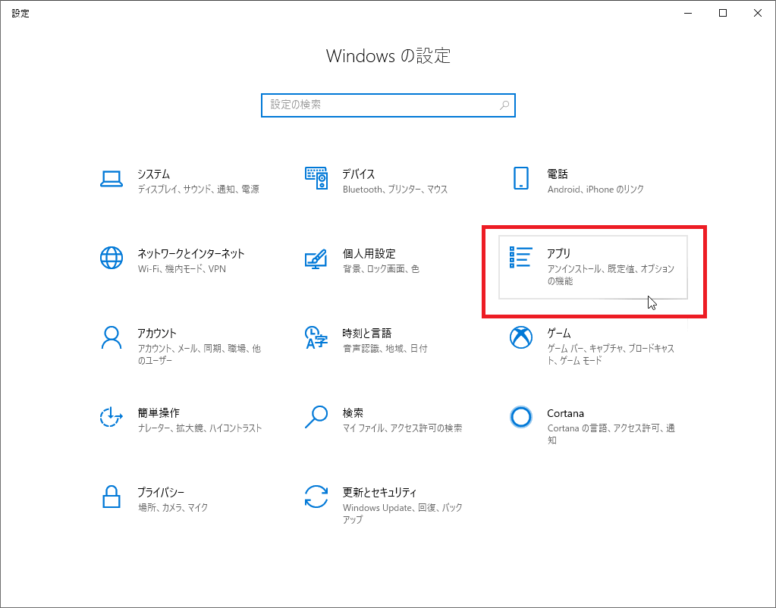
Task: Click the システム laptop icon
Action: [112, 179]
